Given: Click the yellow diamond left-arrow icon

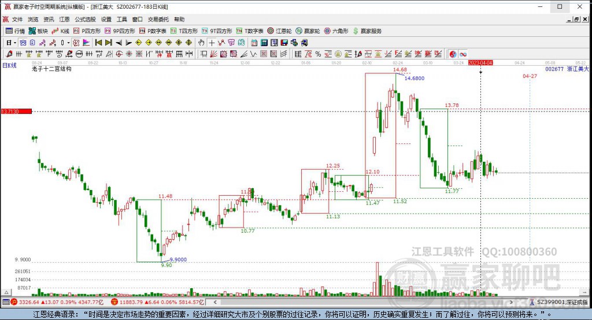Looking at the screenshot, I should (x=139, y=43).
